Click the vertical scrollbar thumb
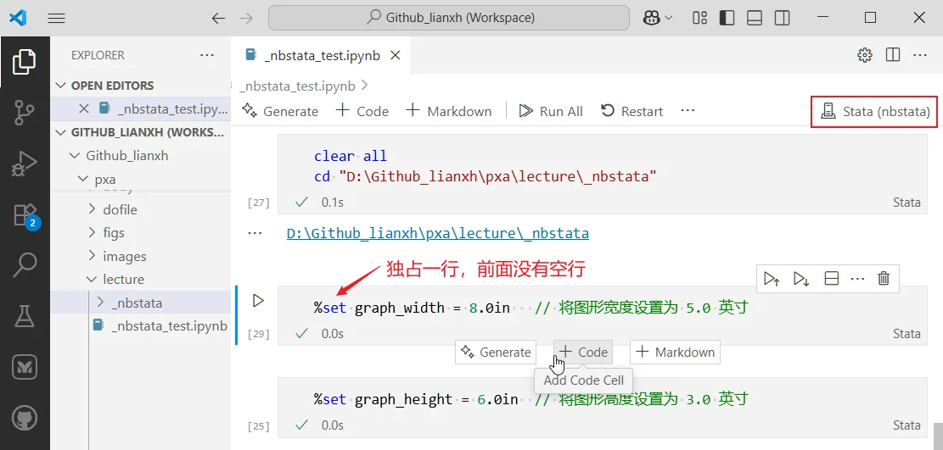Screen dimensions: 943x450 coord(938,436)
